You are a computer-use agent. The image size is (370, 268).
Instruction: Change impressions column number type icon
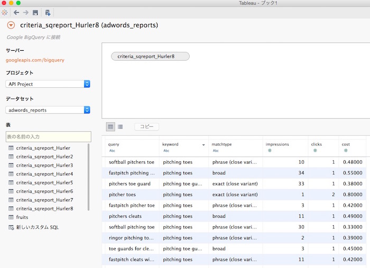[x=270, y=151]
